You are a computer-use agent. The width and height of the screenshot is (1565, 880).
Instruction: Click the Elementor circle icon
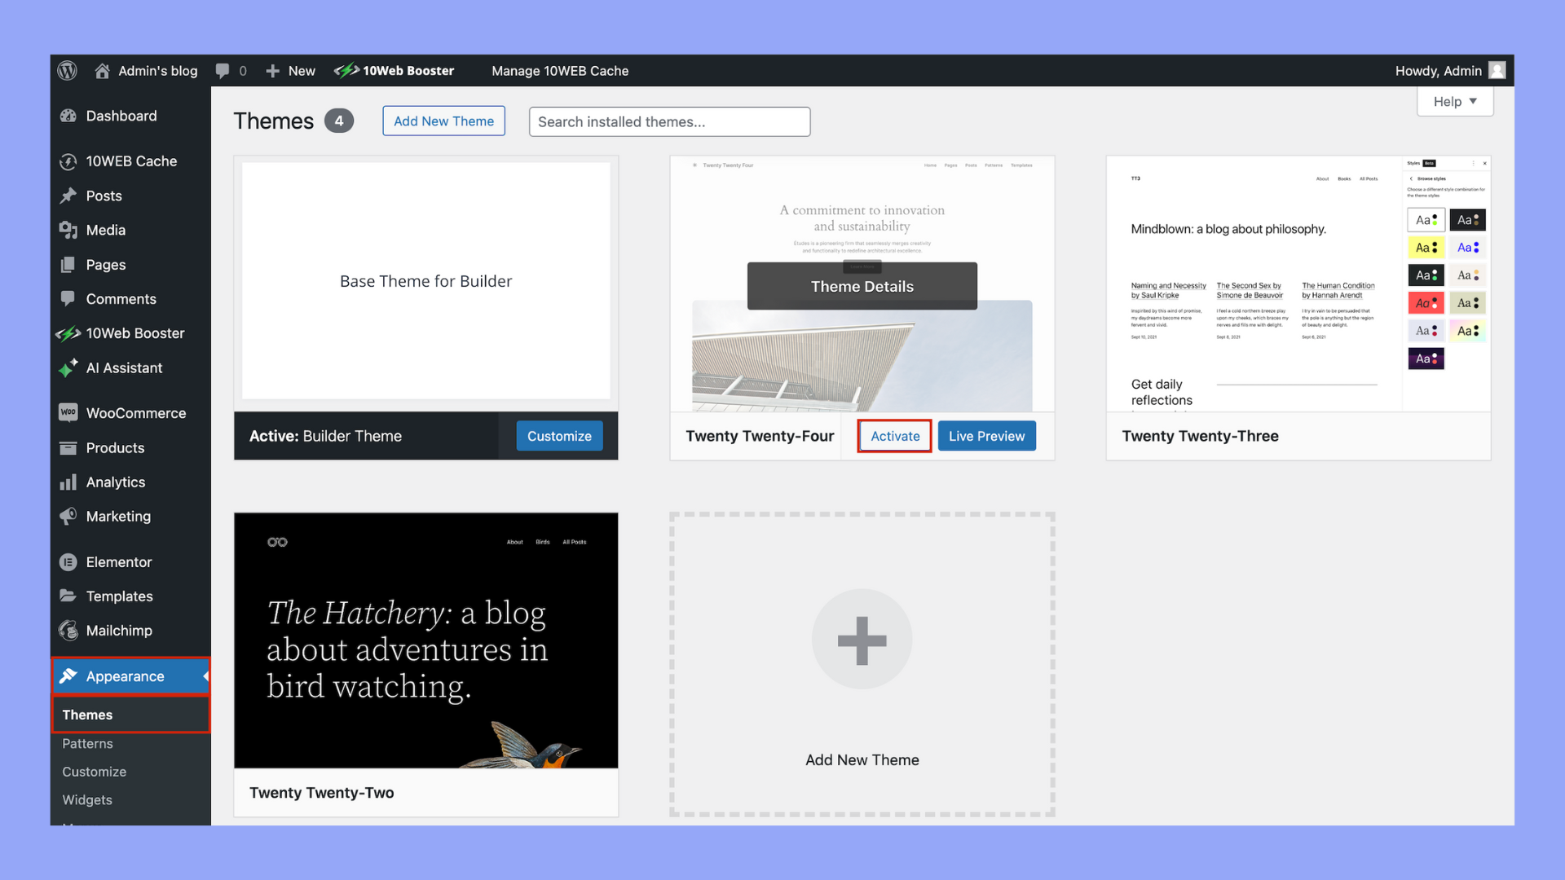coord(68,562)
